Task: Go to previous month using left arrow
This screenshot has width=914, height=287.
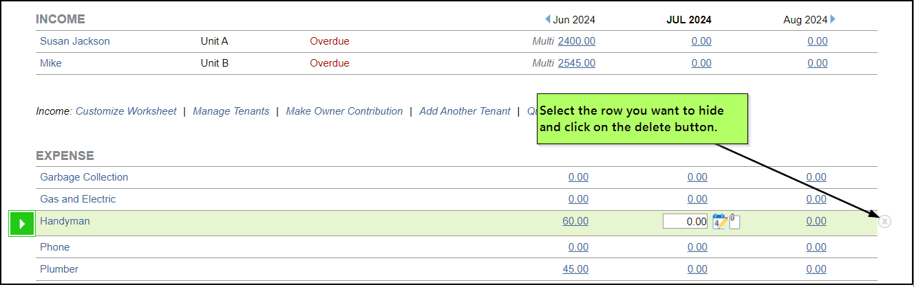Action: (x=548, y=19)
